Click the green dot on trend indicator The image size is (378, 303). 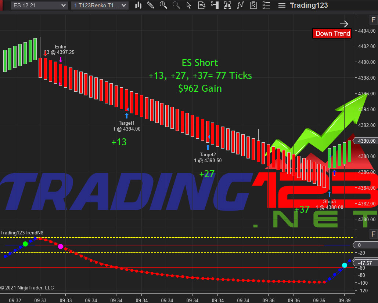[x=25, y=244]
